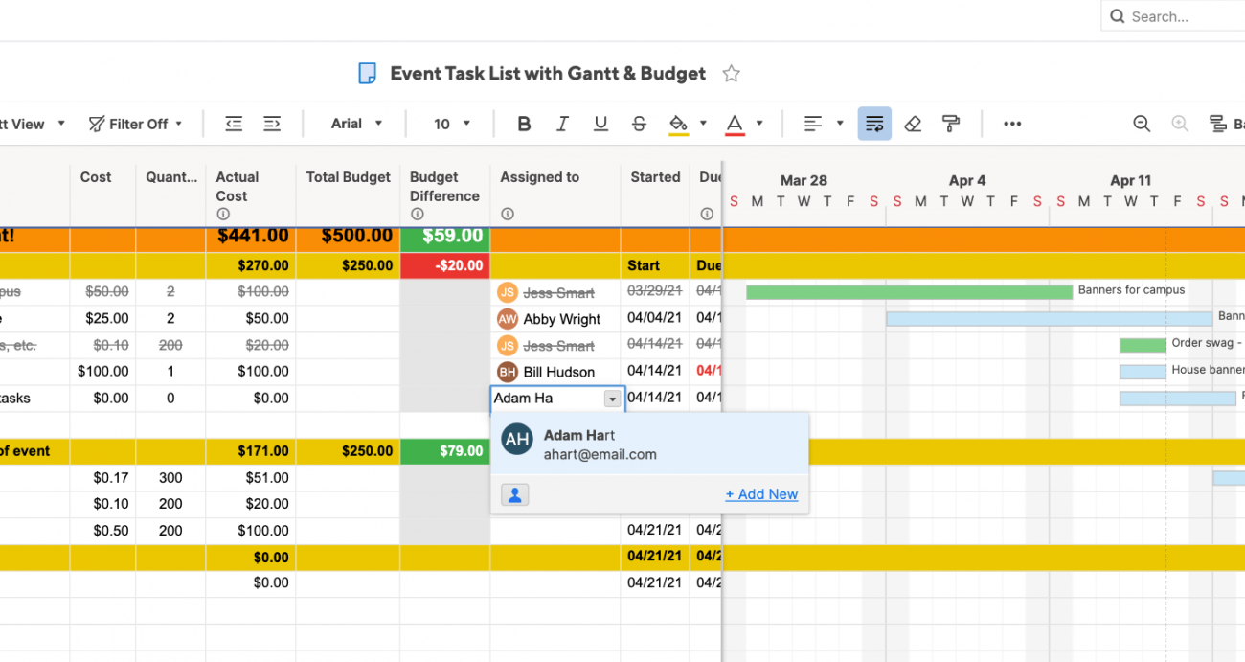This screenshot has width=1245, height=662.
Task: Apply italic formatting
Action: (561, 124)
